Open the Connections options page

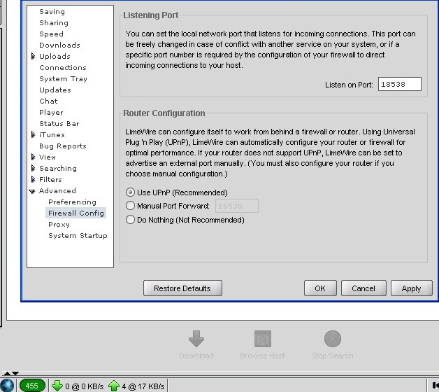[x=63, y=68]
